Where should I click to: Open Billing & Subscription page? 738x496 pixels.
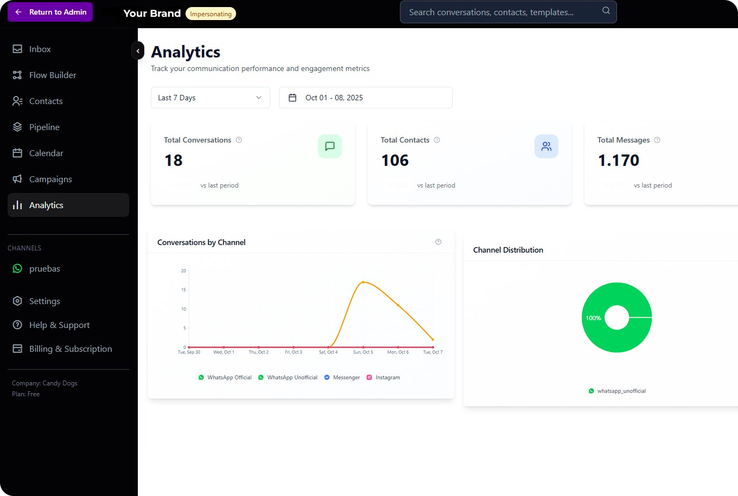pos(71,349)
